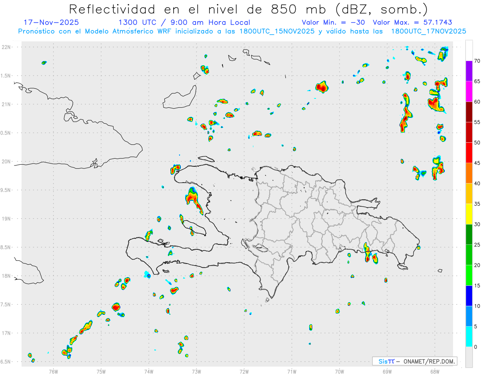Click the dark blue 10–15 dBZ band
This screenshot has height=377, width=488.
(469, 296)
